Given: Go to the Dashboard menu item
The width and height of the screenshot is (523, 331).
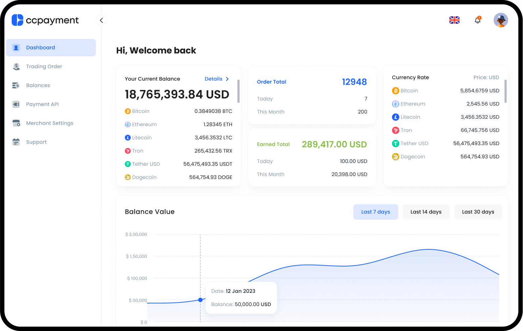Looking at the screenshot, I should 51,48.
